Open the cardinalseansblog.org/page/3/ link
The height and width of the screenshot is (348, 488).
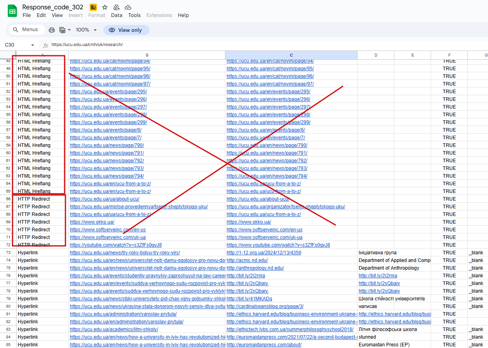pyautogui.click(x=265, y=306)
